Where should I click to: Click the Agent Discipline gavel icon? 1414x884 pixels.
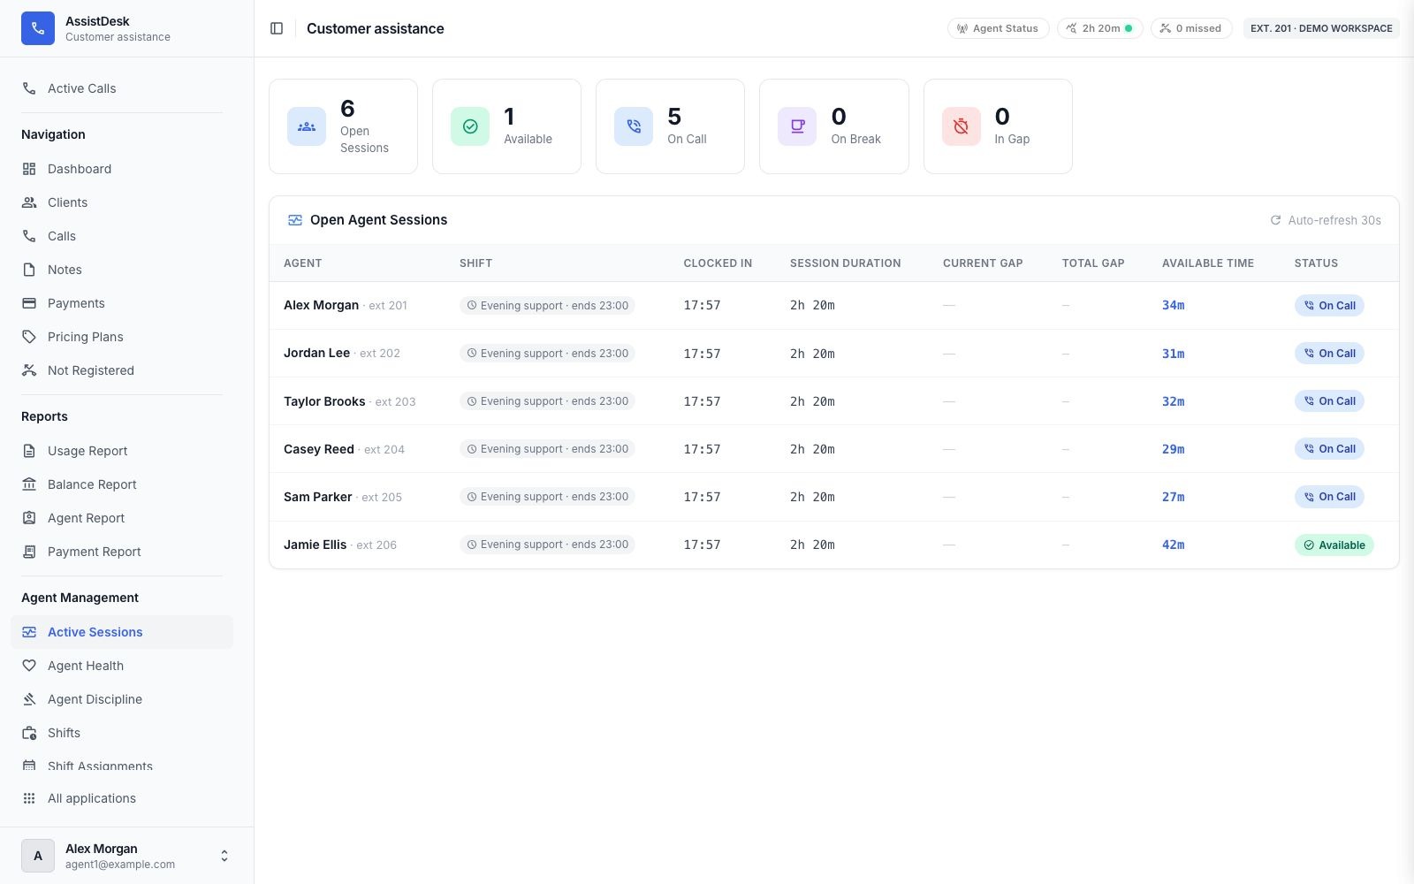coord(29,699)
